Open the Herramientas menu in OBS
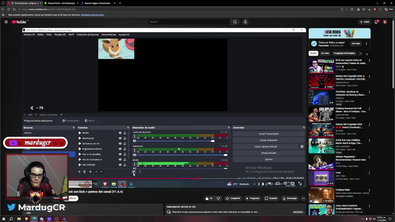The image size is (395, 222). (x=109, y=35)
